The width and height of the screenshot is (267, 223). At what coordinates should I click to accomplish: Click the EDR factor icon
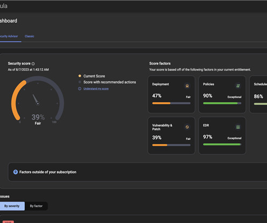tap(238, 127)
